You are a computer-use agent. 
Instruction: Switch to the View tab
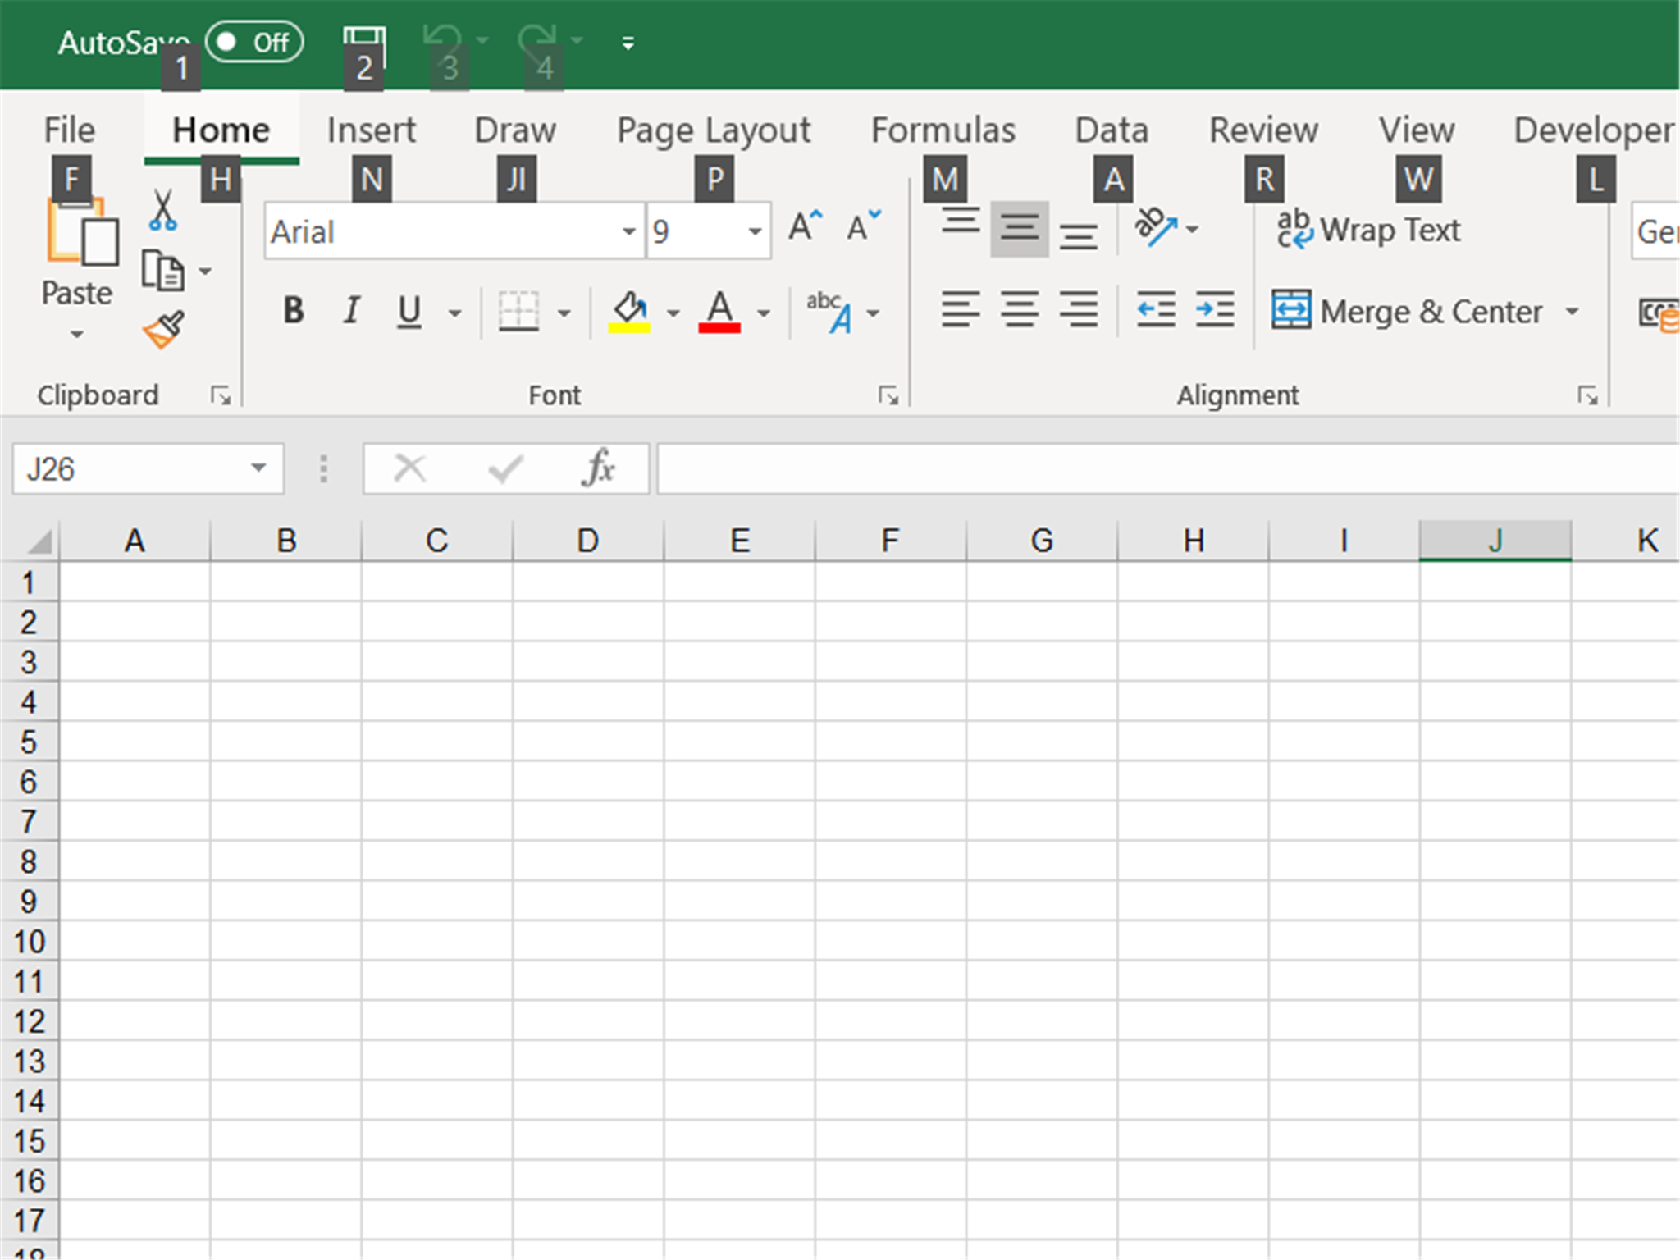point(1417,130)
